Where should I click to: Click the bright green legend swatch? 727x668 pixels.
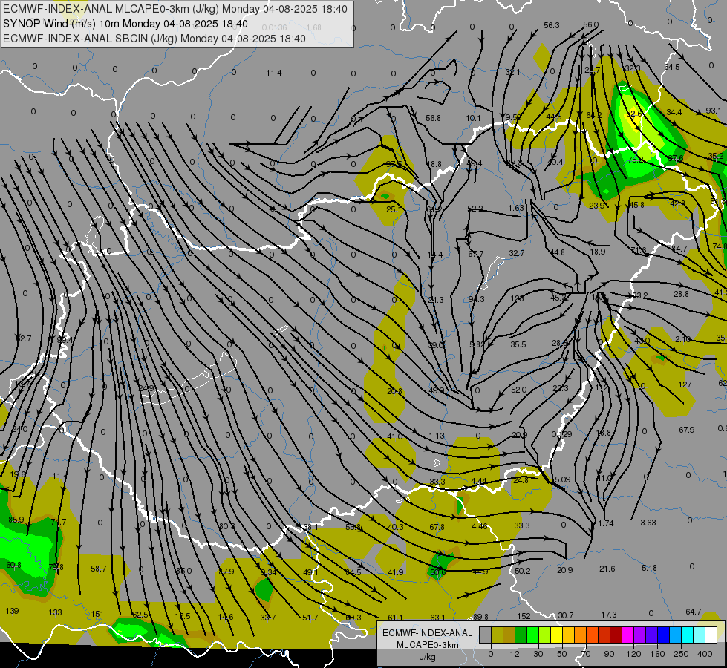(532, 635)
